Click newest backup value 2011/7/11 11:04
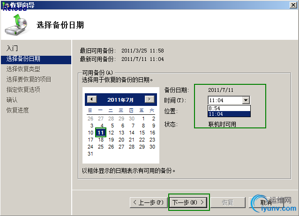The width and height of the screenshot is (299, 216). 142,59
